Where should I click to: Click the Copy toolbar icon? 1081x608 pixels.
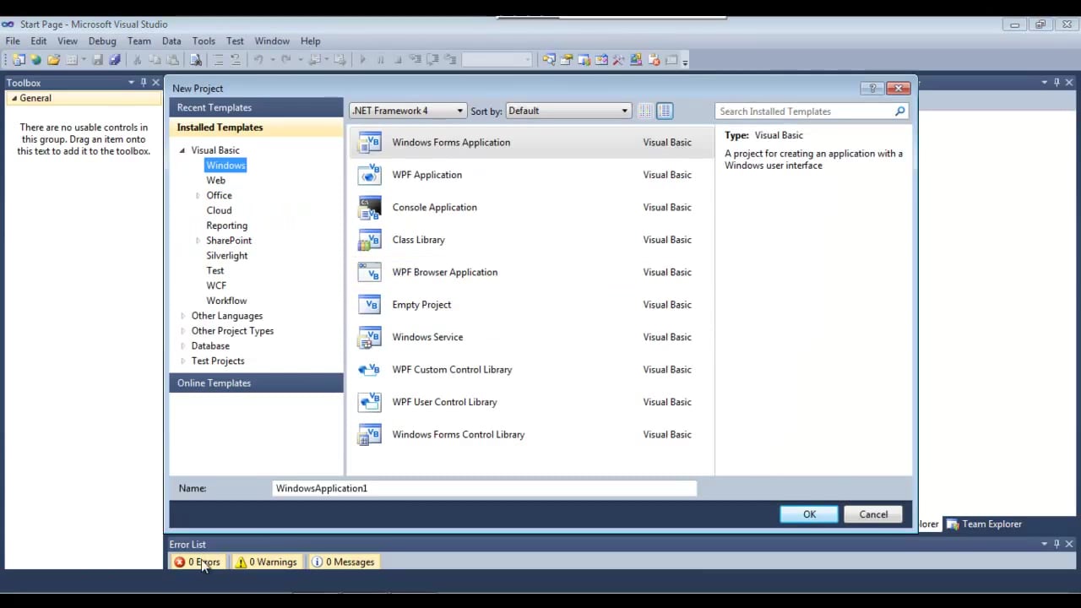click(x=155, y=60)
